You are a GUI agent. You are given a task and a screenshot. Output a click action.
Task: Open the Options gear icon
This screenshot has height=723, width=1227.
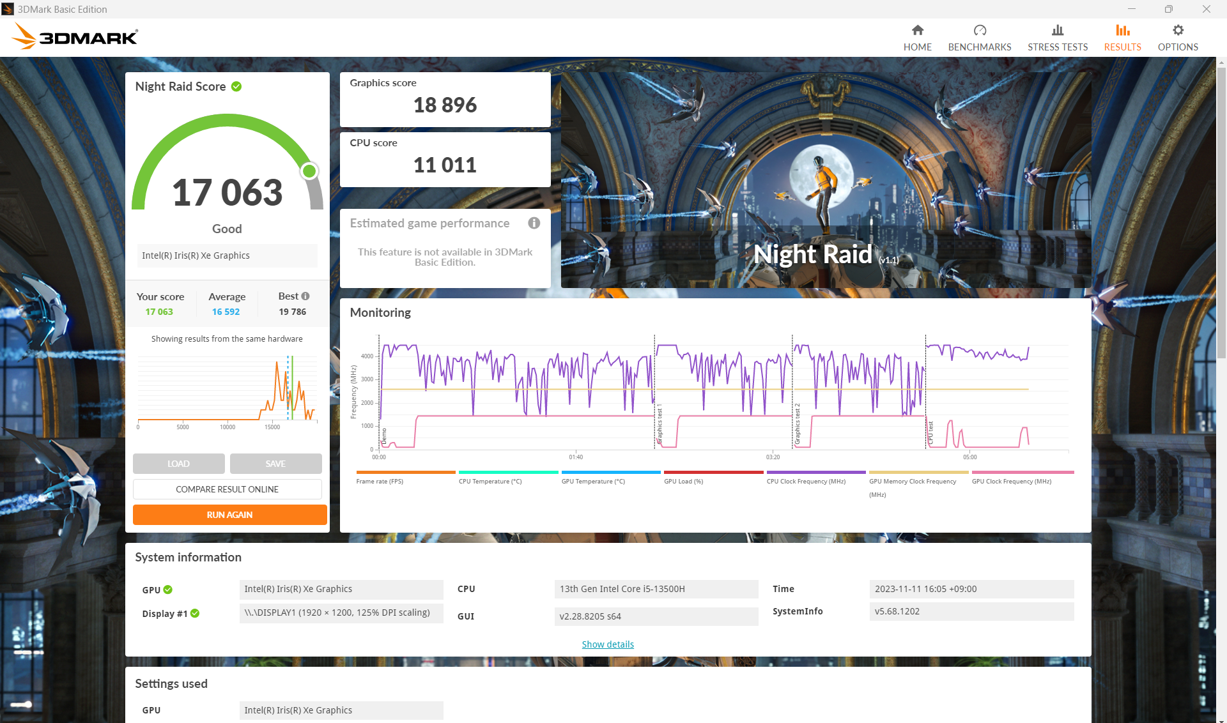pyautogui.click(x=1178, y=30)
